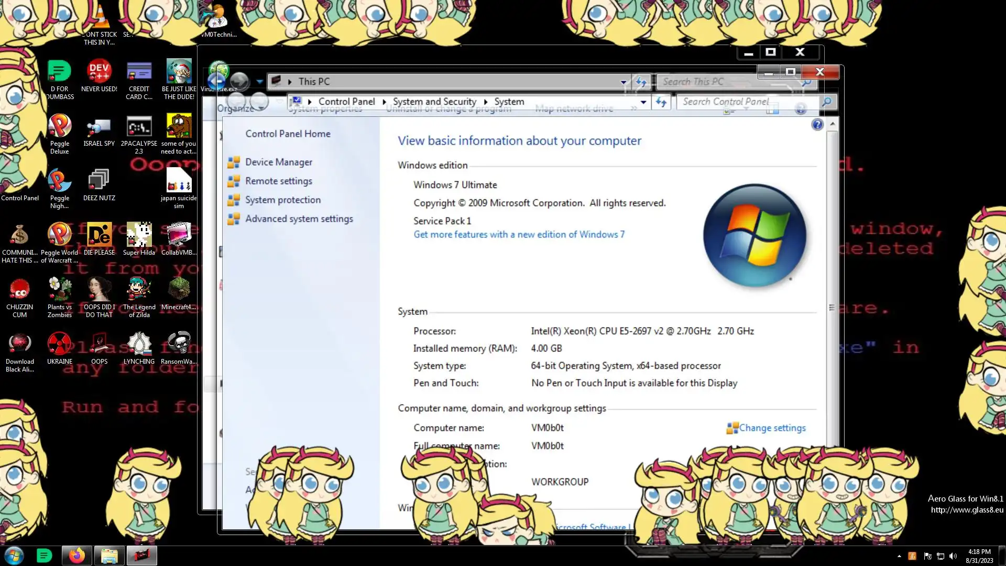The height and width of the screenshot is (566, 1006).
Task: Click refresh button beside Control Panel address bar
Action: pyautogui.click(x=661, y=102)
